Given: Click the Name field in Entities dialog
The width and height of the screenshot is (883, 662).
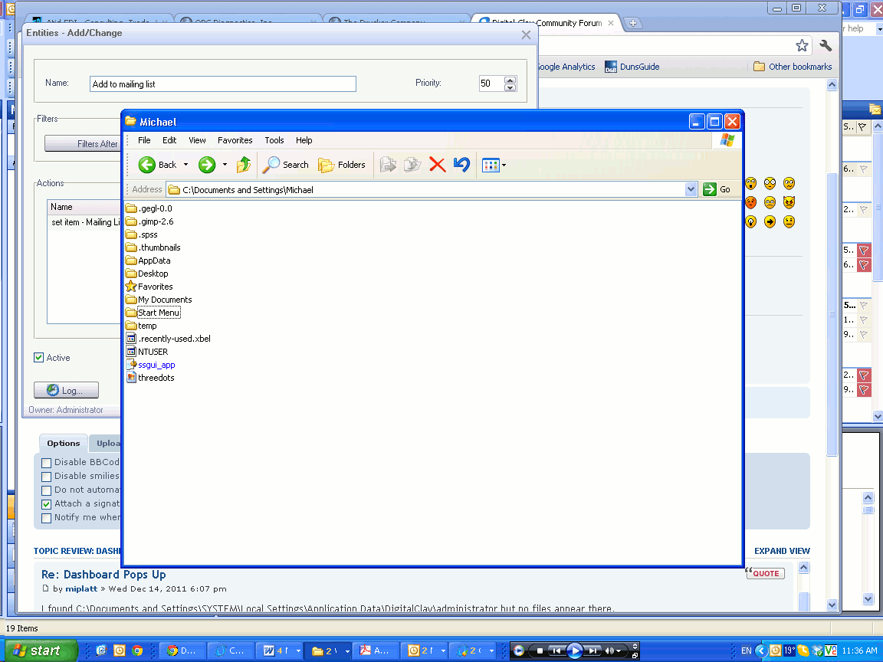Looking at the screenshot, I should click(223, 84).
